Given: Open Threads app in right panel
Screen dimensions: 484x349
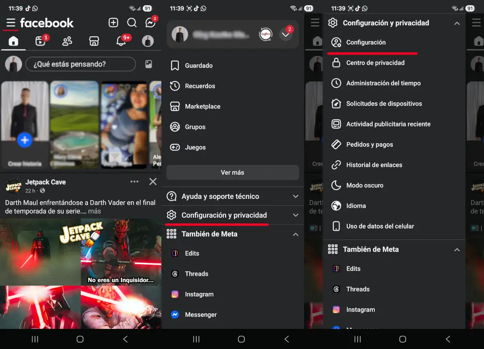Looking at the screenshot, I should pos(394,289).
